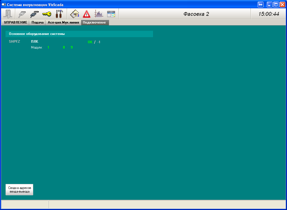
Task: Click module number 9 indicator
Action: (72, 47)
